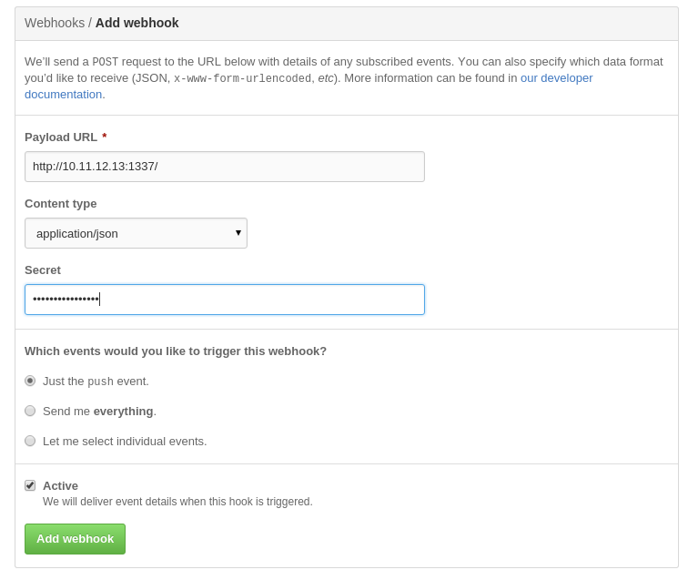Click the 'Add webhook' page heading
Image resolution: width=688 pixels, height=580 pixels.
coord(137,23)
